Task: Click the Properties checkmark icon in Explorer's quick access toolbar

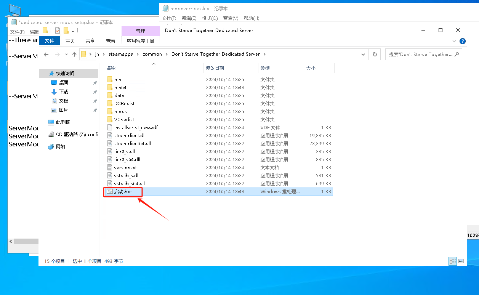Action: pyautogui.click(x=58, y=30)
